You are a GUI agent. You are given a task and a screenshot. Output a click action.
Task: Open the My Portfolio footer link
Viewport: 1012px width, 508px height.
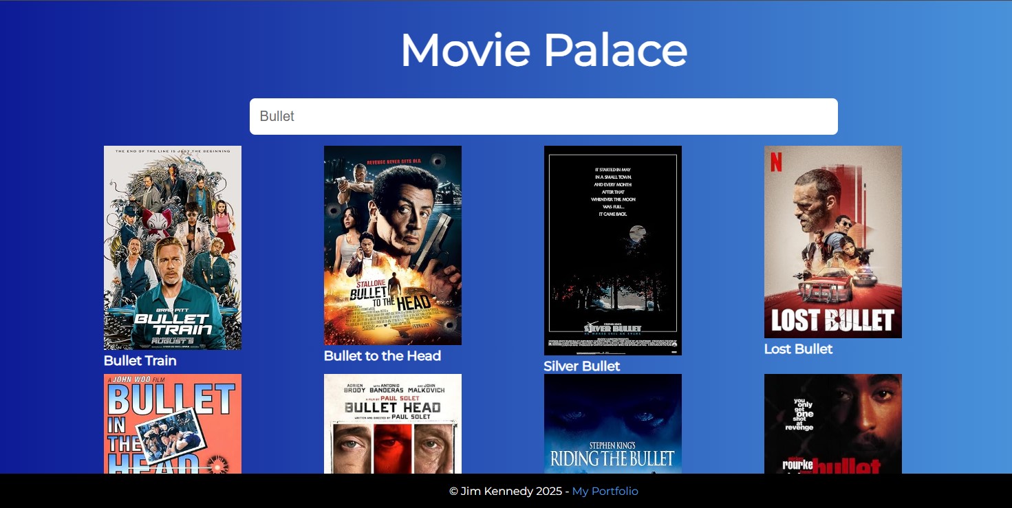[x=605, y=492]
